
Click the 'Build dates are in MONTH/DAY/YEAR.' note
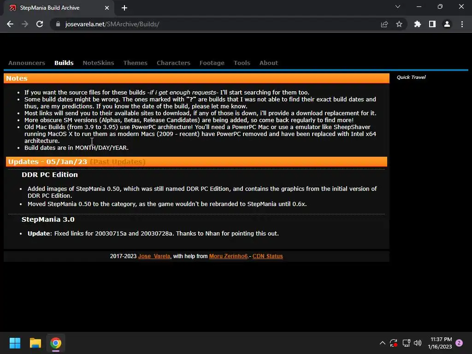[77, 148]
